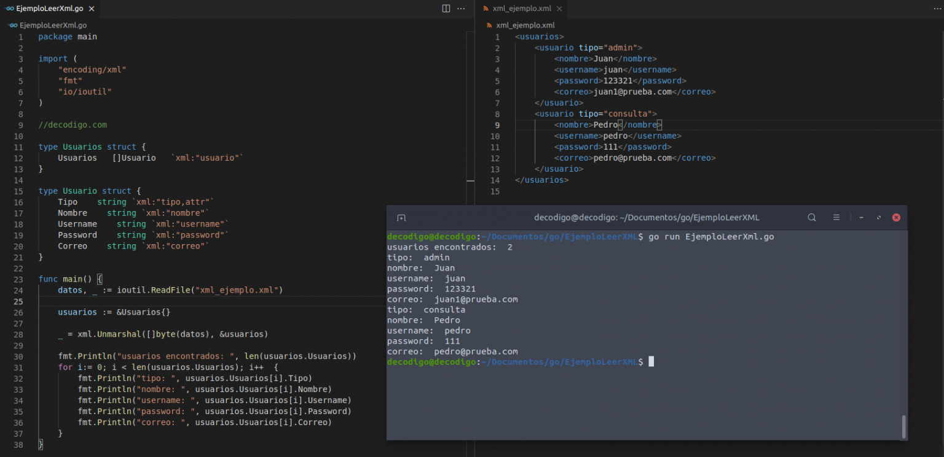Screen dimensions: 944x457
Task: Collapse the import block fold arrow
Action: [x=29, y=58]
